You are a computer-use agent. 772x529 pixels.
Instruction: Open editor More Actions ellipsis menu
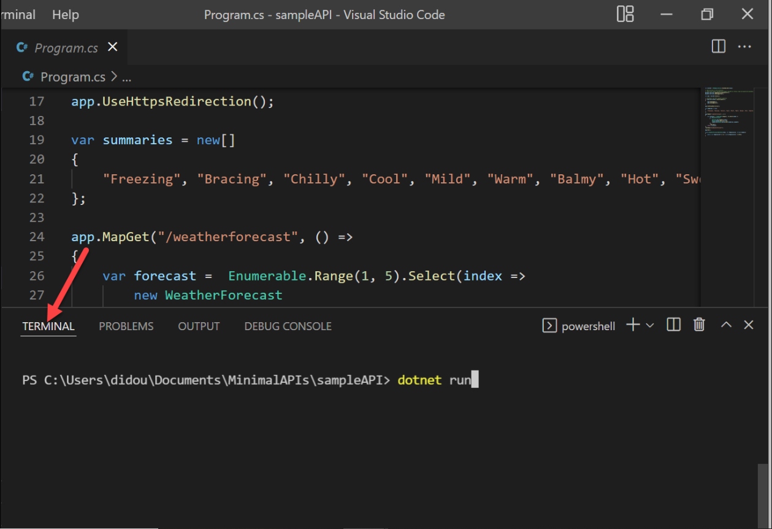[744, 47]
